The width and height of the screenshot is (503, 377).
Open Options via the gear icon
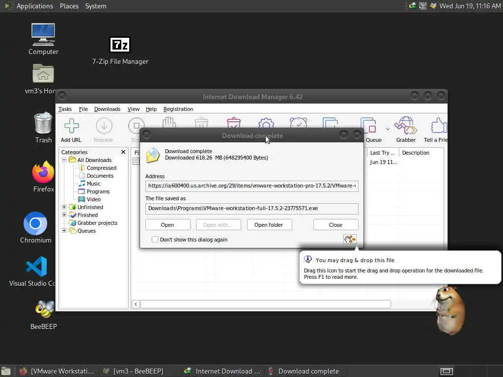pos(266,123)
